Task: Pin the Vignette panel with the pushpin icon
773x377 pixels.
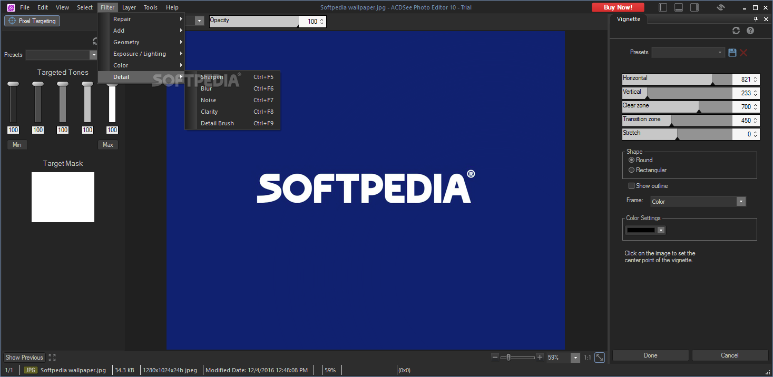Action: (756, 19)
